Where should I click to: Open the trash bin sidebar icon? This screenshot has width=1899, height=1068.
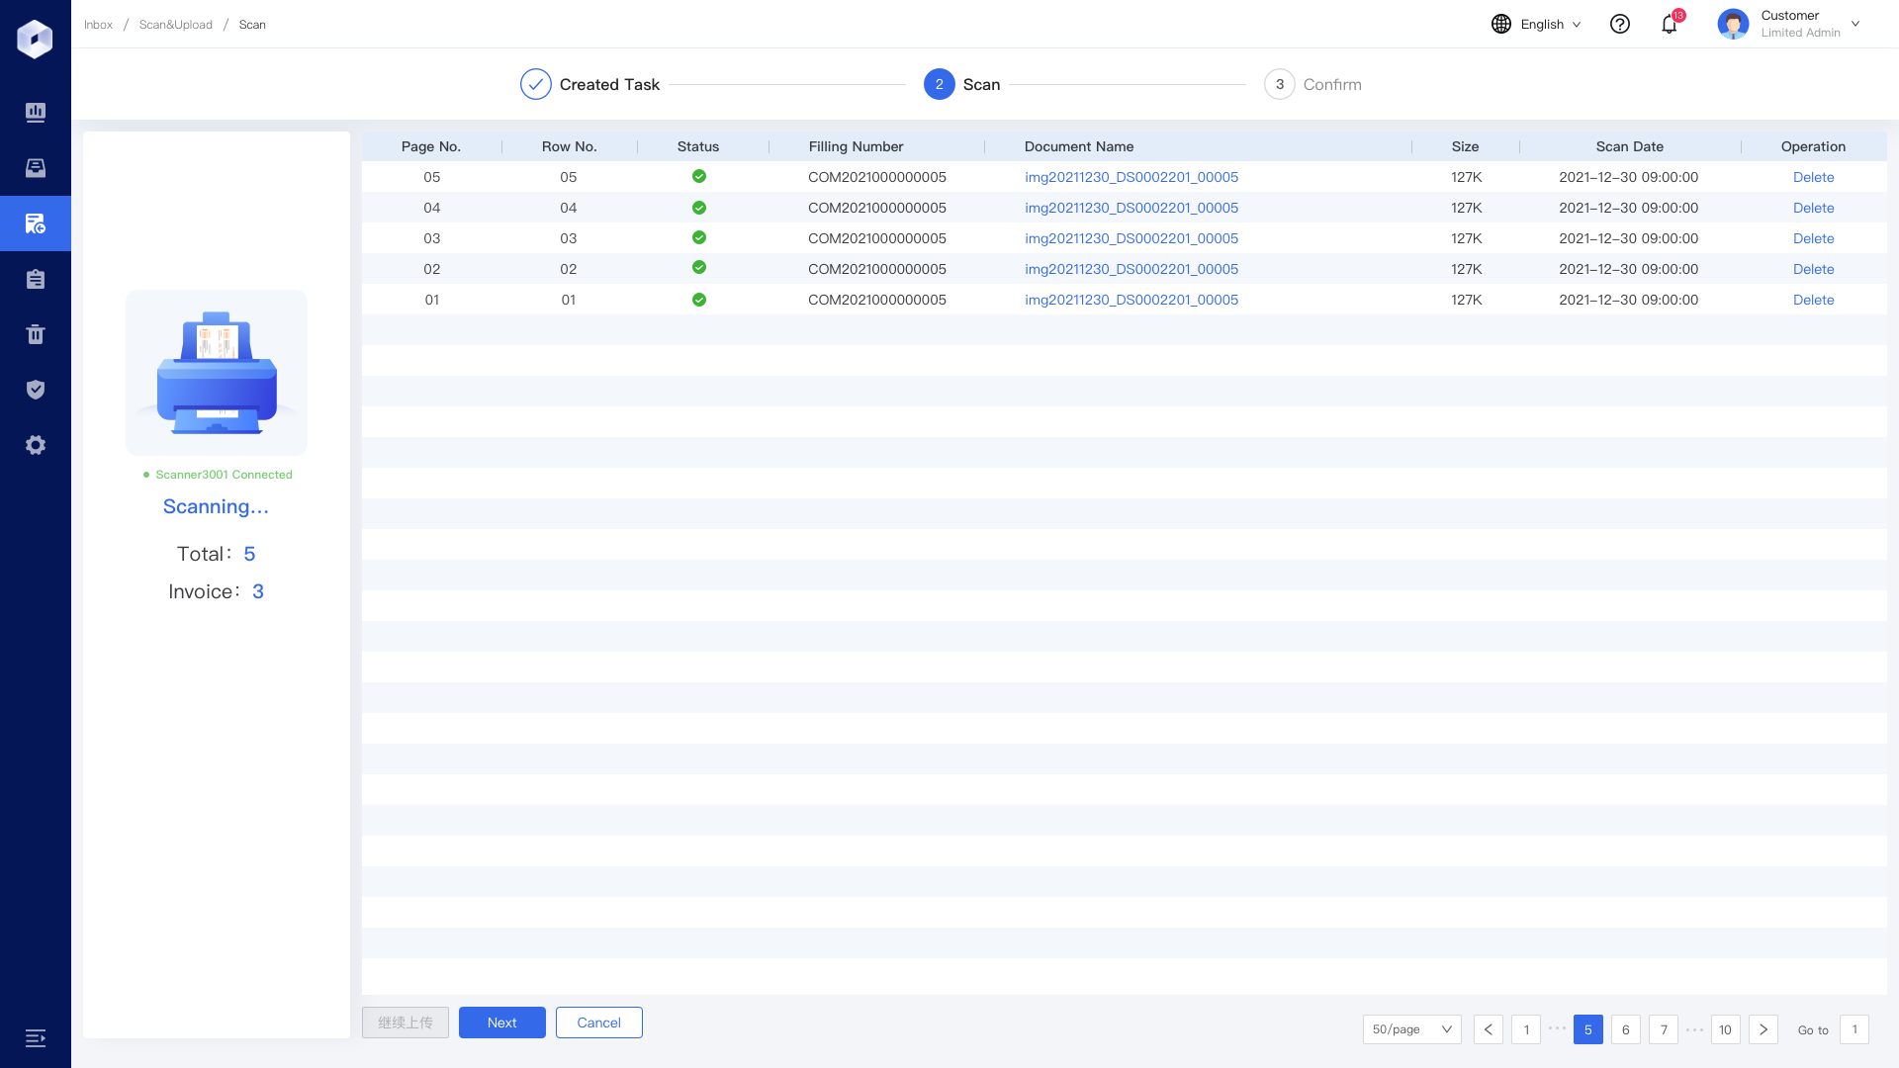point(36,334)
